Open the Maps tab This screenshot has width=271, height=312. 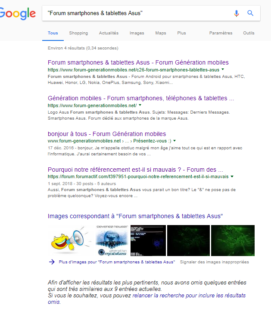[x=161, y=33]
